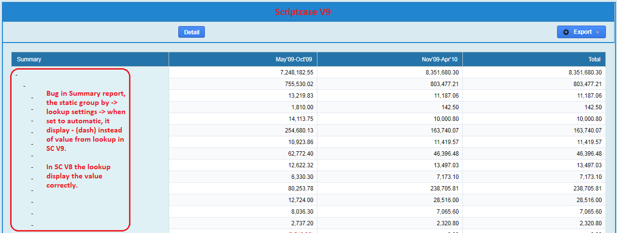The width and height of the screenshot is (617, 233).
Task: Click 46,396.48 in the Total column
Action: [589, 154]
